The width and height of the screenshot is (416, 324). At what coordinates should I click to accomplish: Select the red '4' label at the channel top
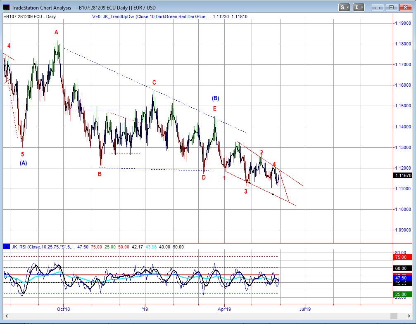[274, 164]
